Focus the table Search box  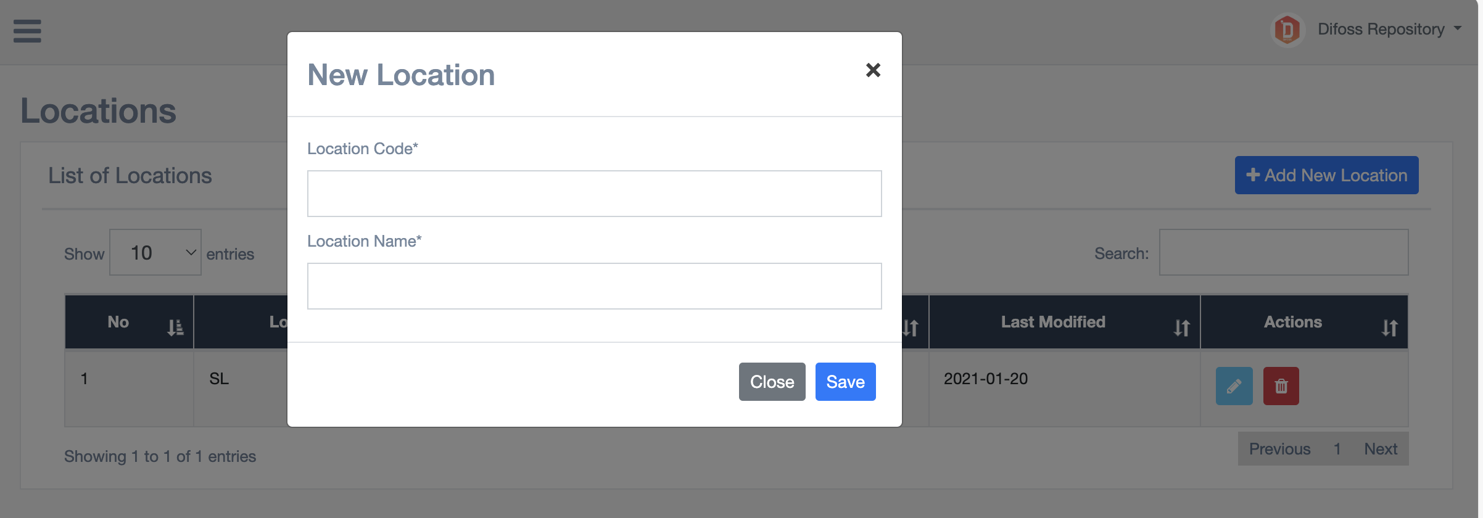tap(1283, 252)
